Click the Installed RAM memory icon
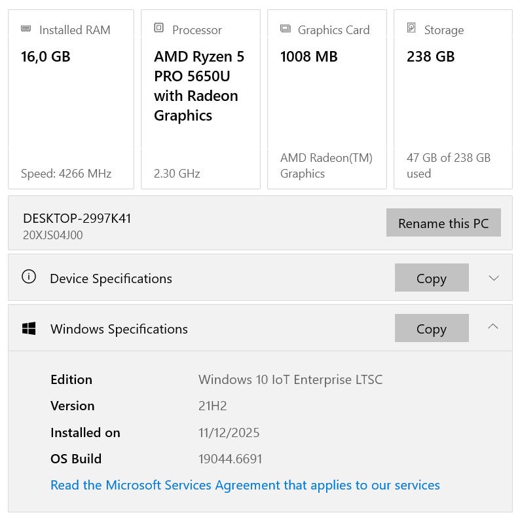Screen dimensions: 520x519 click(26, 29)
